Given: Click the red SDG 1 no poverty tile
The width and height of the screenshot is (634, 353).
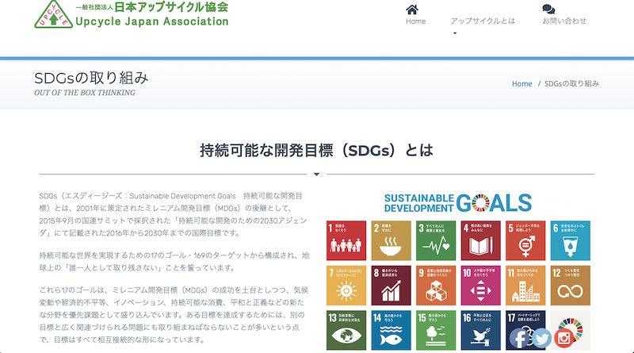Looking at the screenshot, I should 346,240.
